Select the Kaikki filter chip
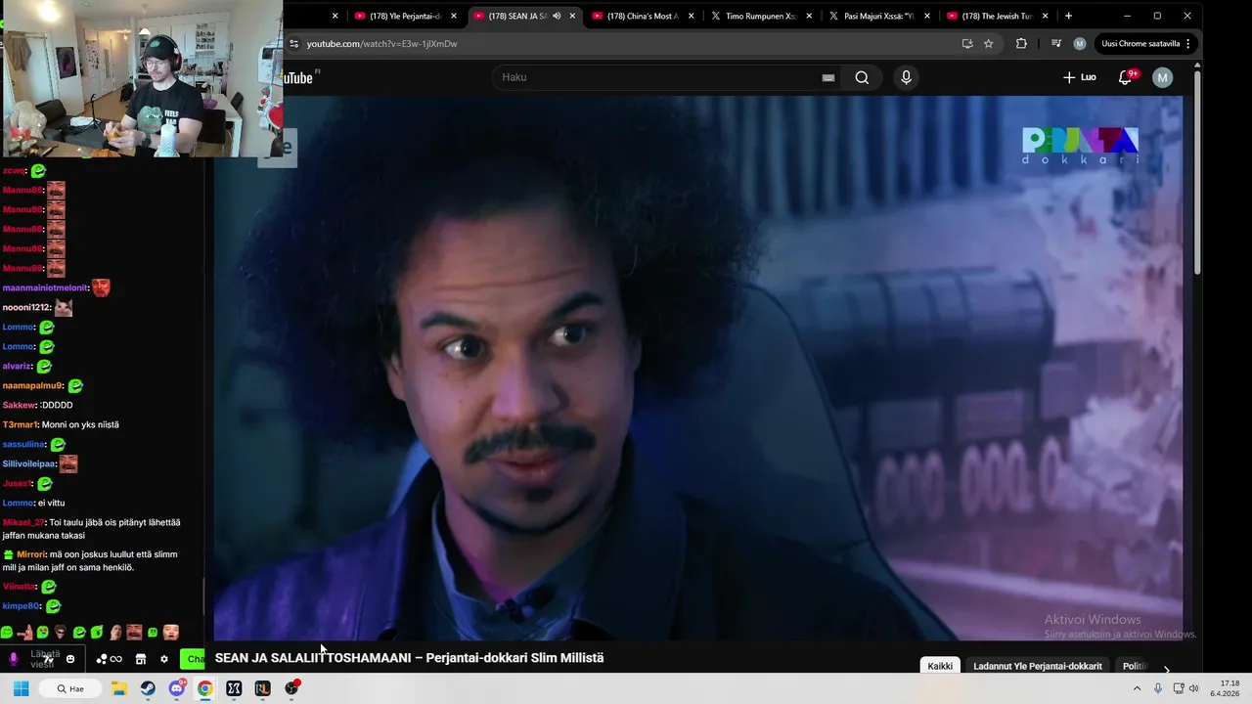Screen dimensions: 1252x704 [x=940, y=666]
